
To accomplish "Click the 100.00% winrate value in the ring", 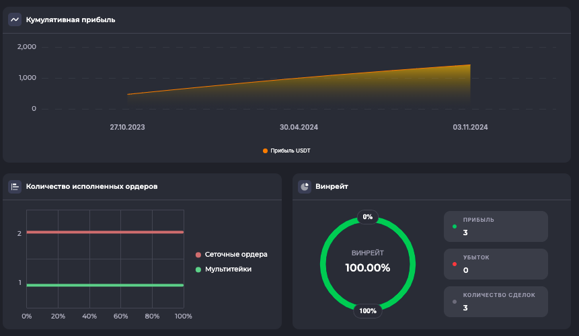I will [367, 267].
